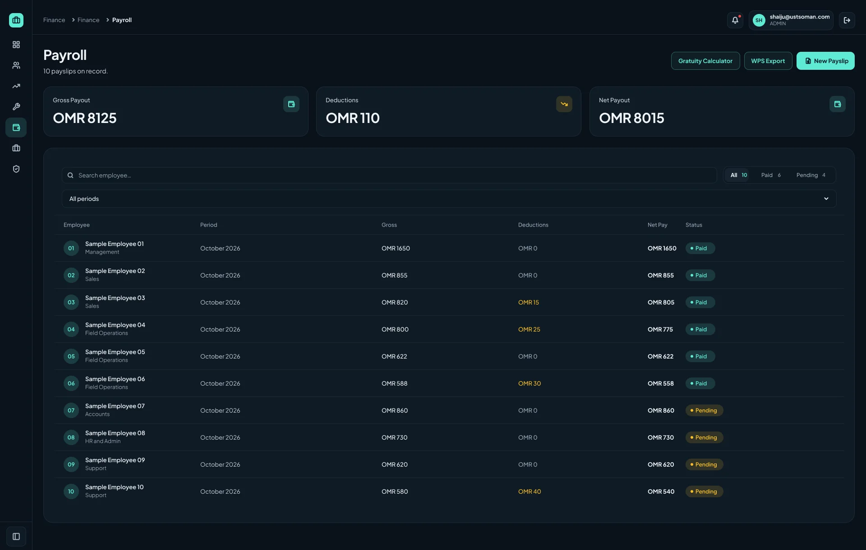
Task: Click the Gross Payout wallet icon
Action: point(291,104)
